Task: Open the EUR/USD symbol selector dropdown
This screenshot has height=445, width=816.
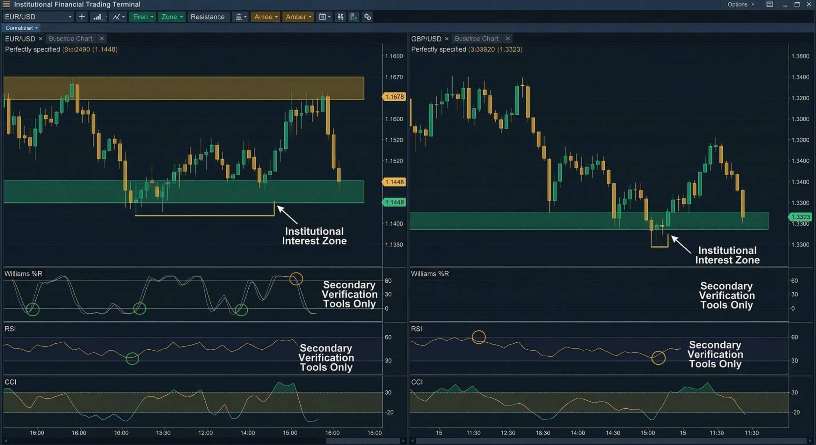Action: [38, 17]
